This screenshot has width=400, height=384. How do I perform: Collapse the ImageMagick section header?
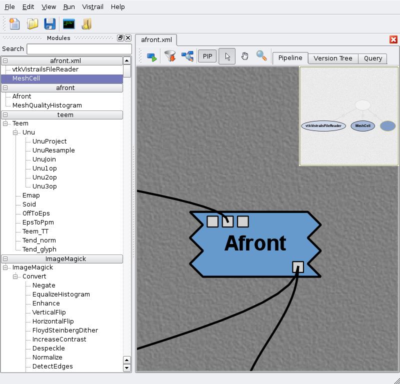5,259
